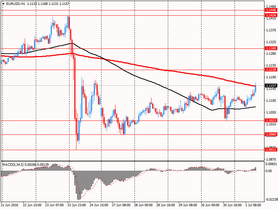Screen dimensions: 278x209
Task: Click the 1.1218 price level label
Action: pos(271,70)
